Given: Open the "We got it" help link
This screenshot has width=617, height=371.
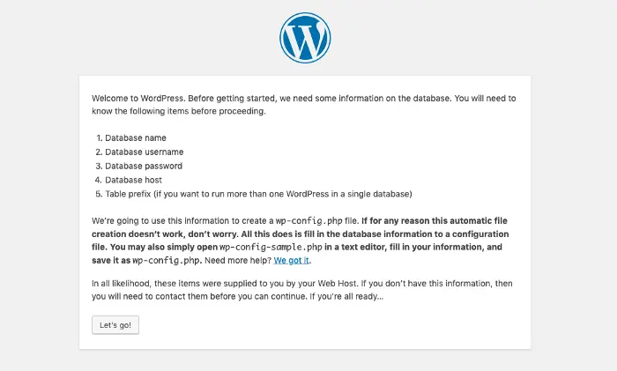Looking at the screenshot, I should point(292,261).
